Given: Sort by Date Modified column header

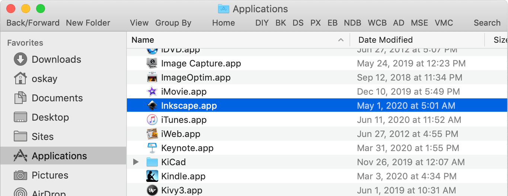Looking at the screenshot, I should [386, 40].
